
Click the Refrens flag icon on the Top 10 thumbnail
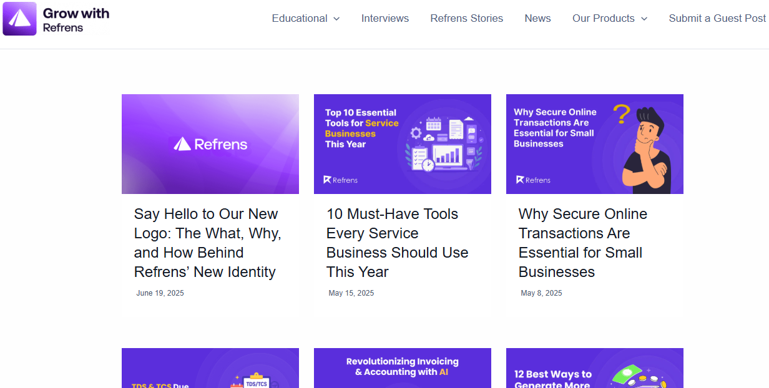[x=327, y=180]
